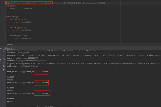Screen dimensions: 161x107
Task: Click PASSED below test002 output
Action: pyautogui.click(x=10, y=80)
